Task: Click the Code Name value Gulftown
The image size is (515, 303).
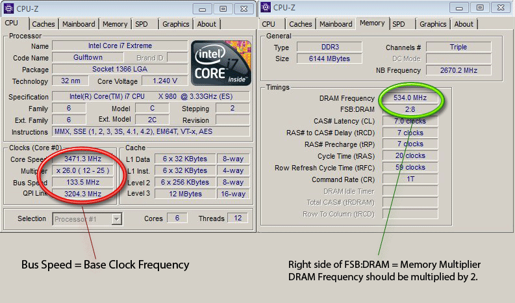Action: [x=88, y=57]
